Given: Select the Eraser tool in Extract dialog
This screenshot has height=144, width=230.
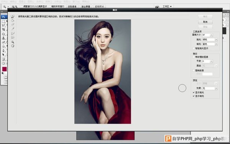Looking at the screenshot, I should (x=13, y=25).
